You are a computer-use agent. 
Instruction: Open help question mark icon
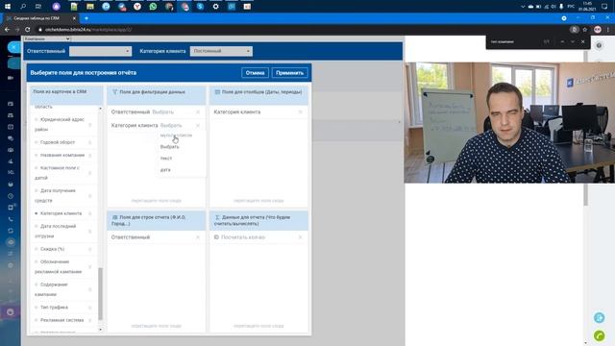click(x=599, y=45)
